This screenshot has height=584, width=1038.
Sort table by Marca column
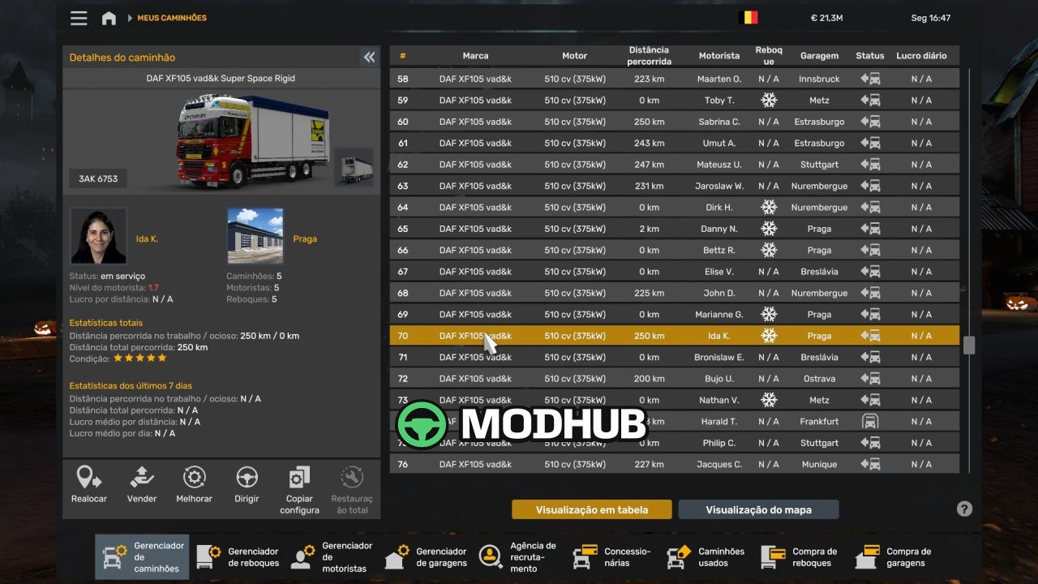pyautogui.click(x=475, y=56)
